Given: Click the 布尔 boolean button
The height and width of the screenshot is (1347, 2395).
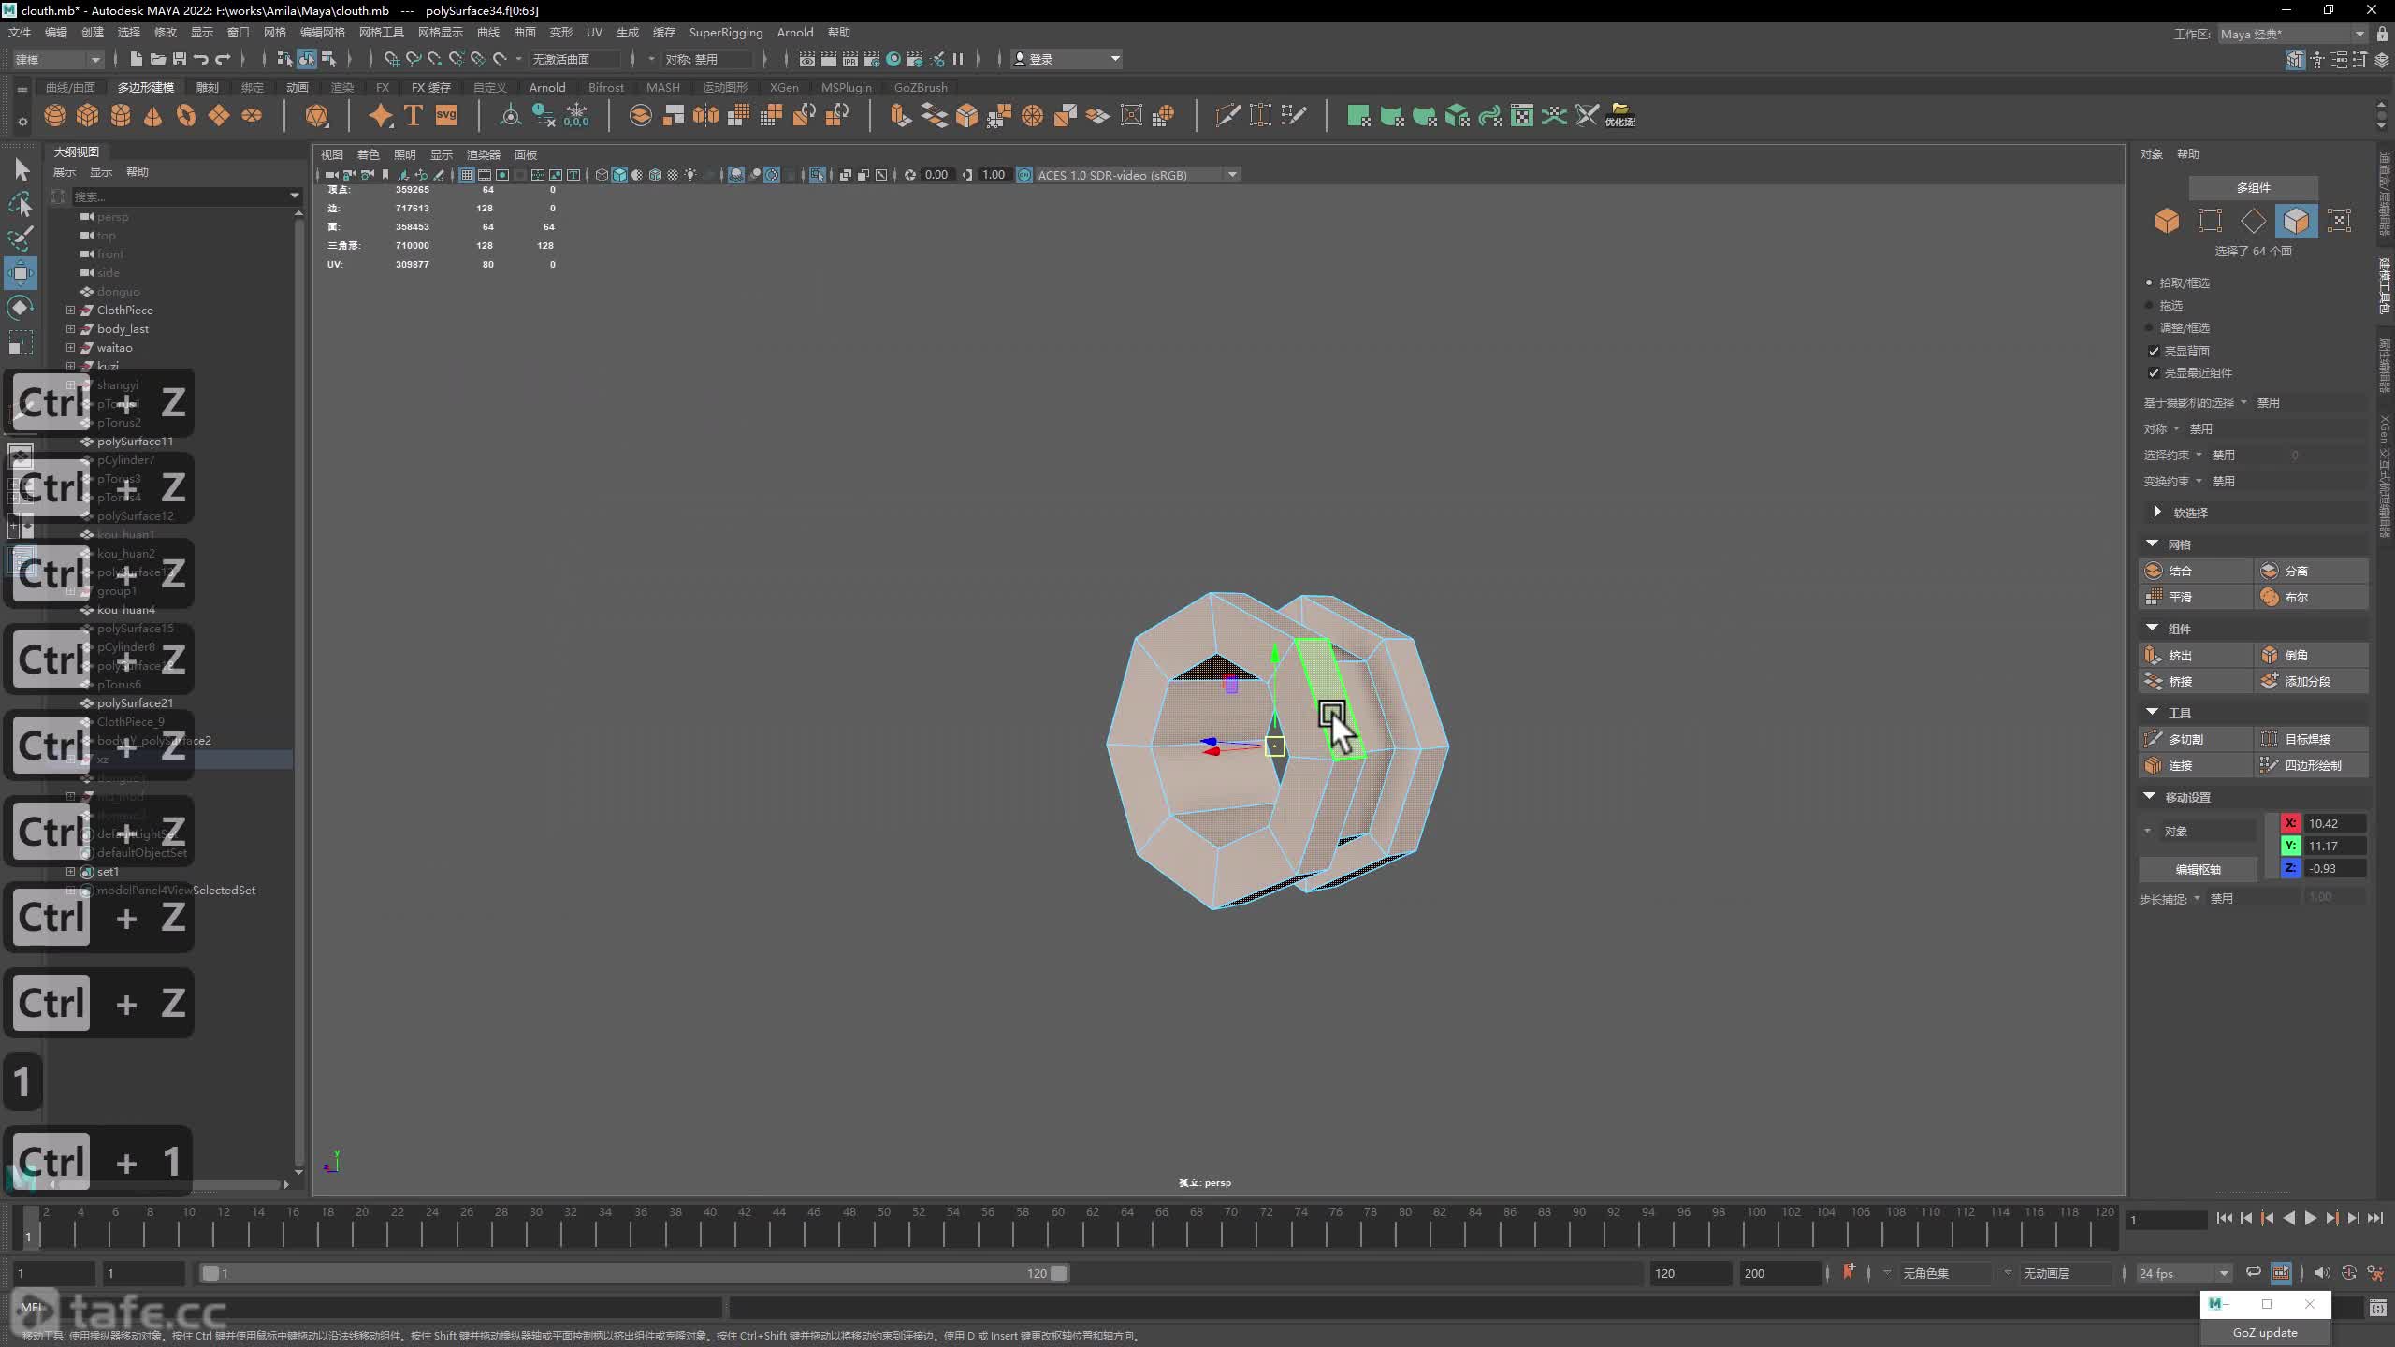Looking at the screenshot, I should (x=2311, y=597).
